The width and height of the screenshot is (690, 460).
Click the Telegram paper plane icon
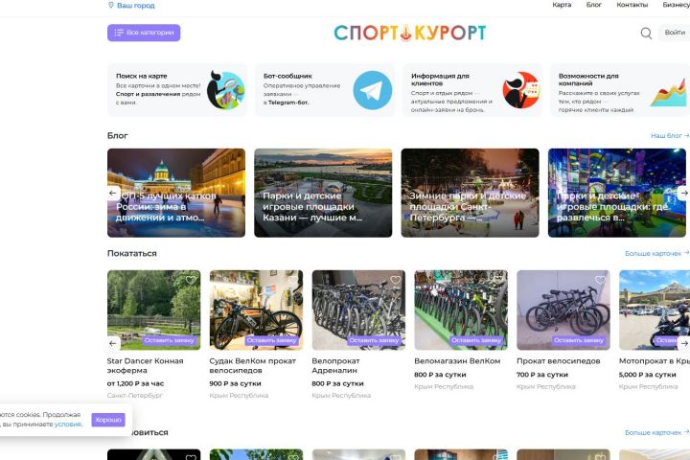pyautogui.click(x=372, y=90)
